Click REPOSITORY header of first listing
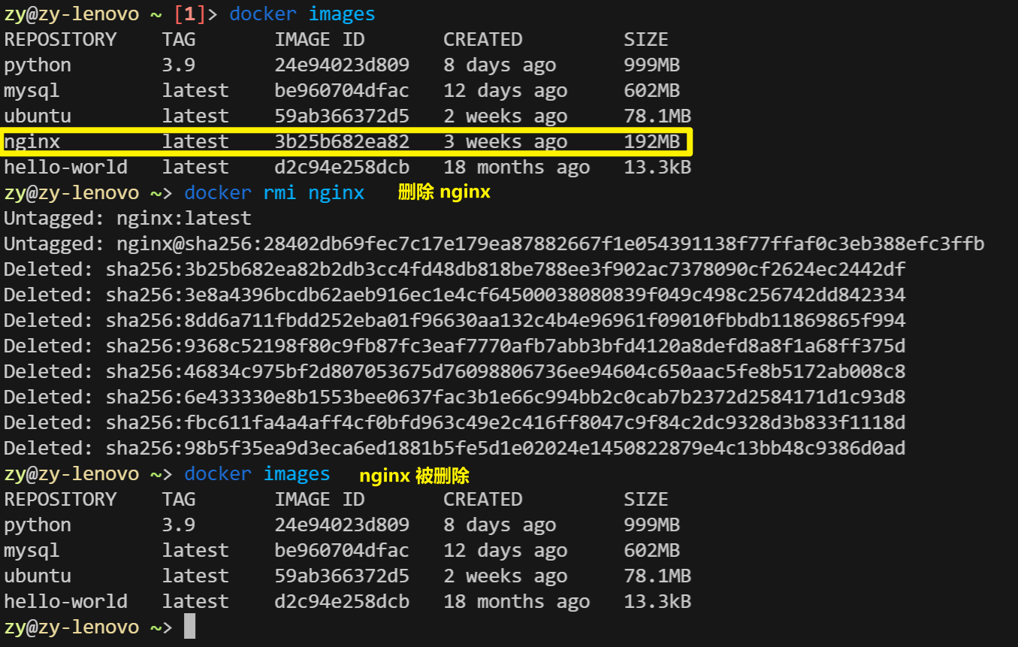 click(60, 39)
